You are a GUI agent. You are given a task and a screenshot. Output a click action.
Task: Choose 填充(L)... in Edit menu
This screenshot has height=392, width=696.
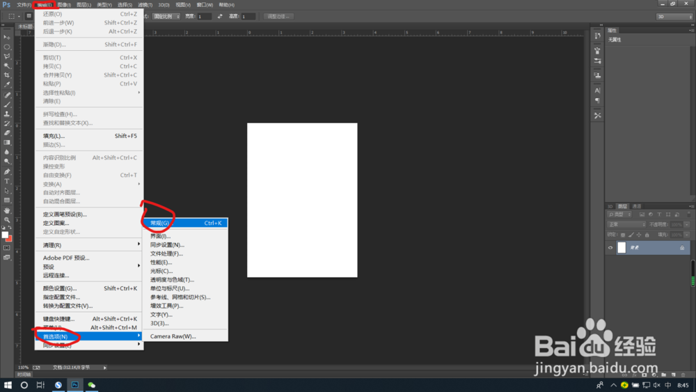pos(89,136)
